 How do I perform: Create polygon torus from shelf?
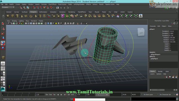coord(31,16)
